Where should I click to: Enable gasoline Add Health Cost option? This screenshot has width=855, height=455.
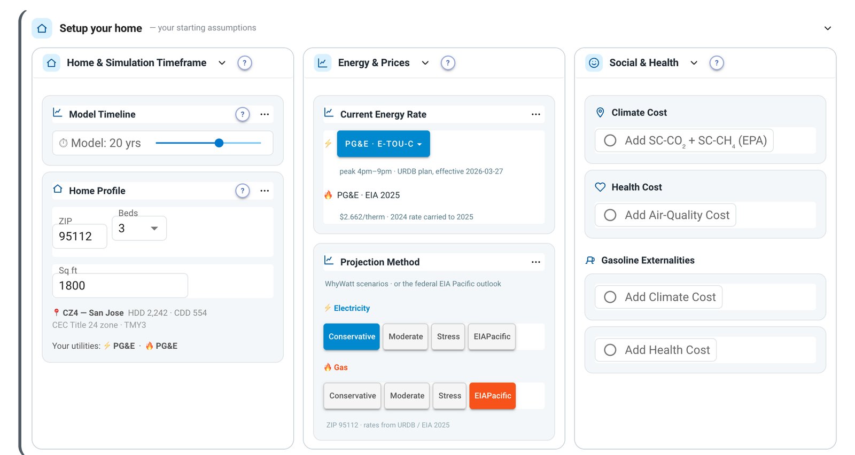[x=656, y=350]
